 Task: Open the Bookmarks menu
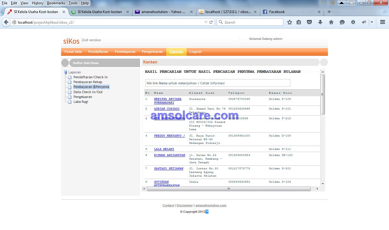(x=56, y=3)
